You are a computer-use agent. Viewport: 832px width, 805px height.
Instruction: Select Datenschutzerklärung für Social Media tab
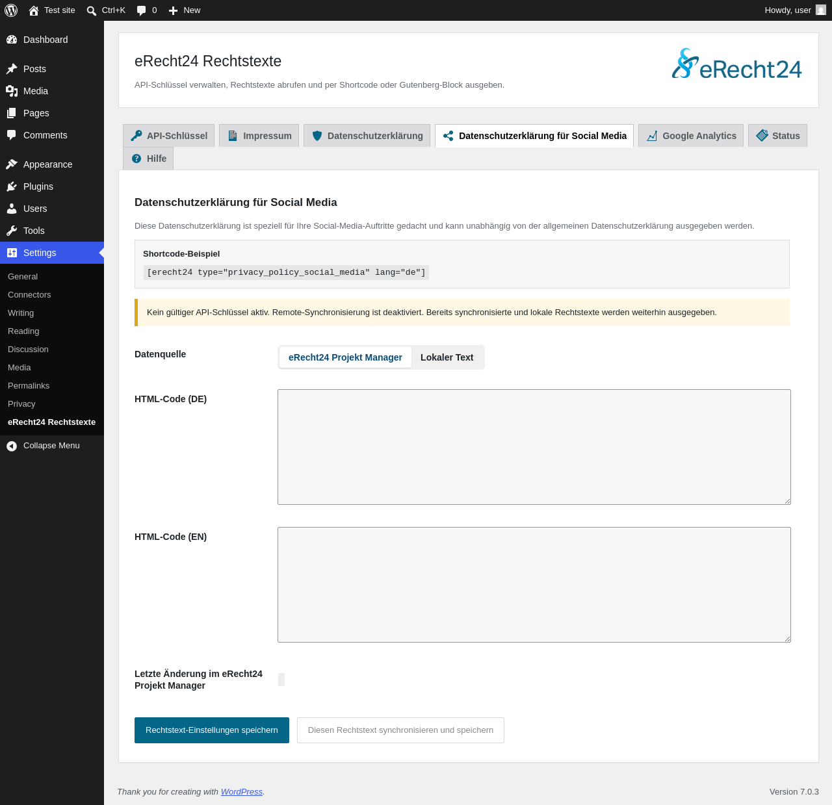point(534,136)
